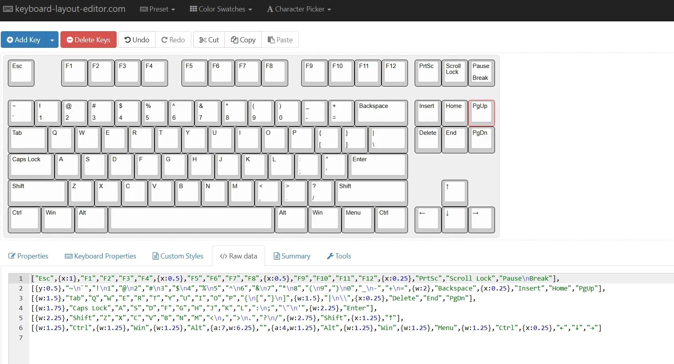
Task: Select the pipe backslash key
Action: 388,140
